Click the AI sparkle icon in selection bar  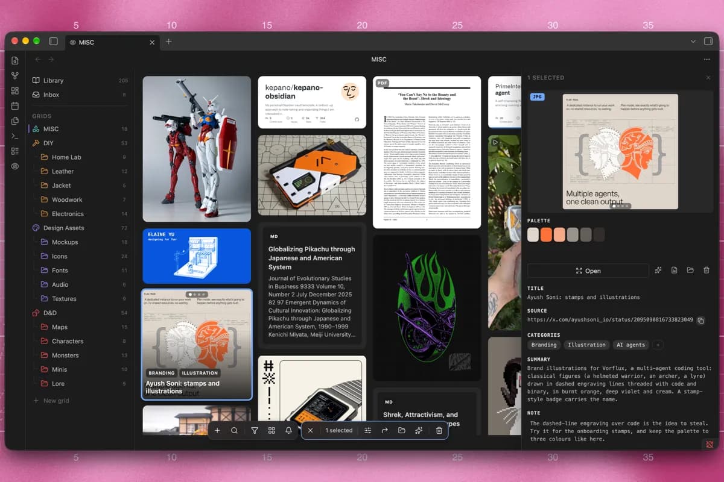[418, 430]
